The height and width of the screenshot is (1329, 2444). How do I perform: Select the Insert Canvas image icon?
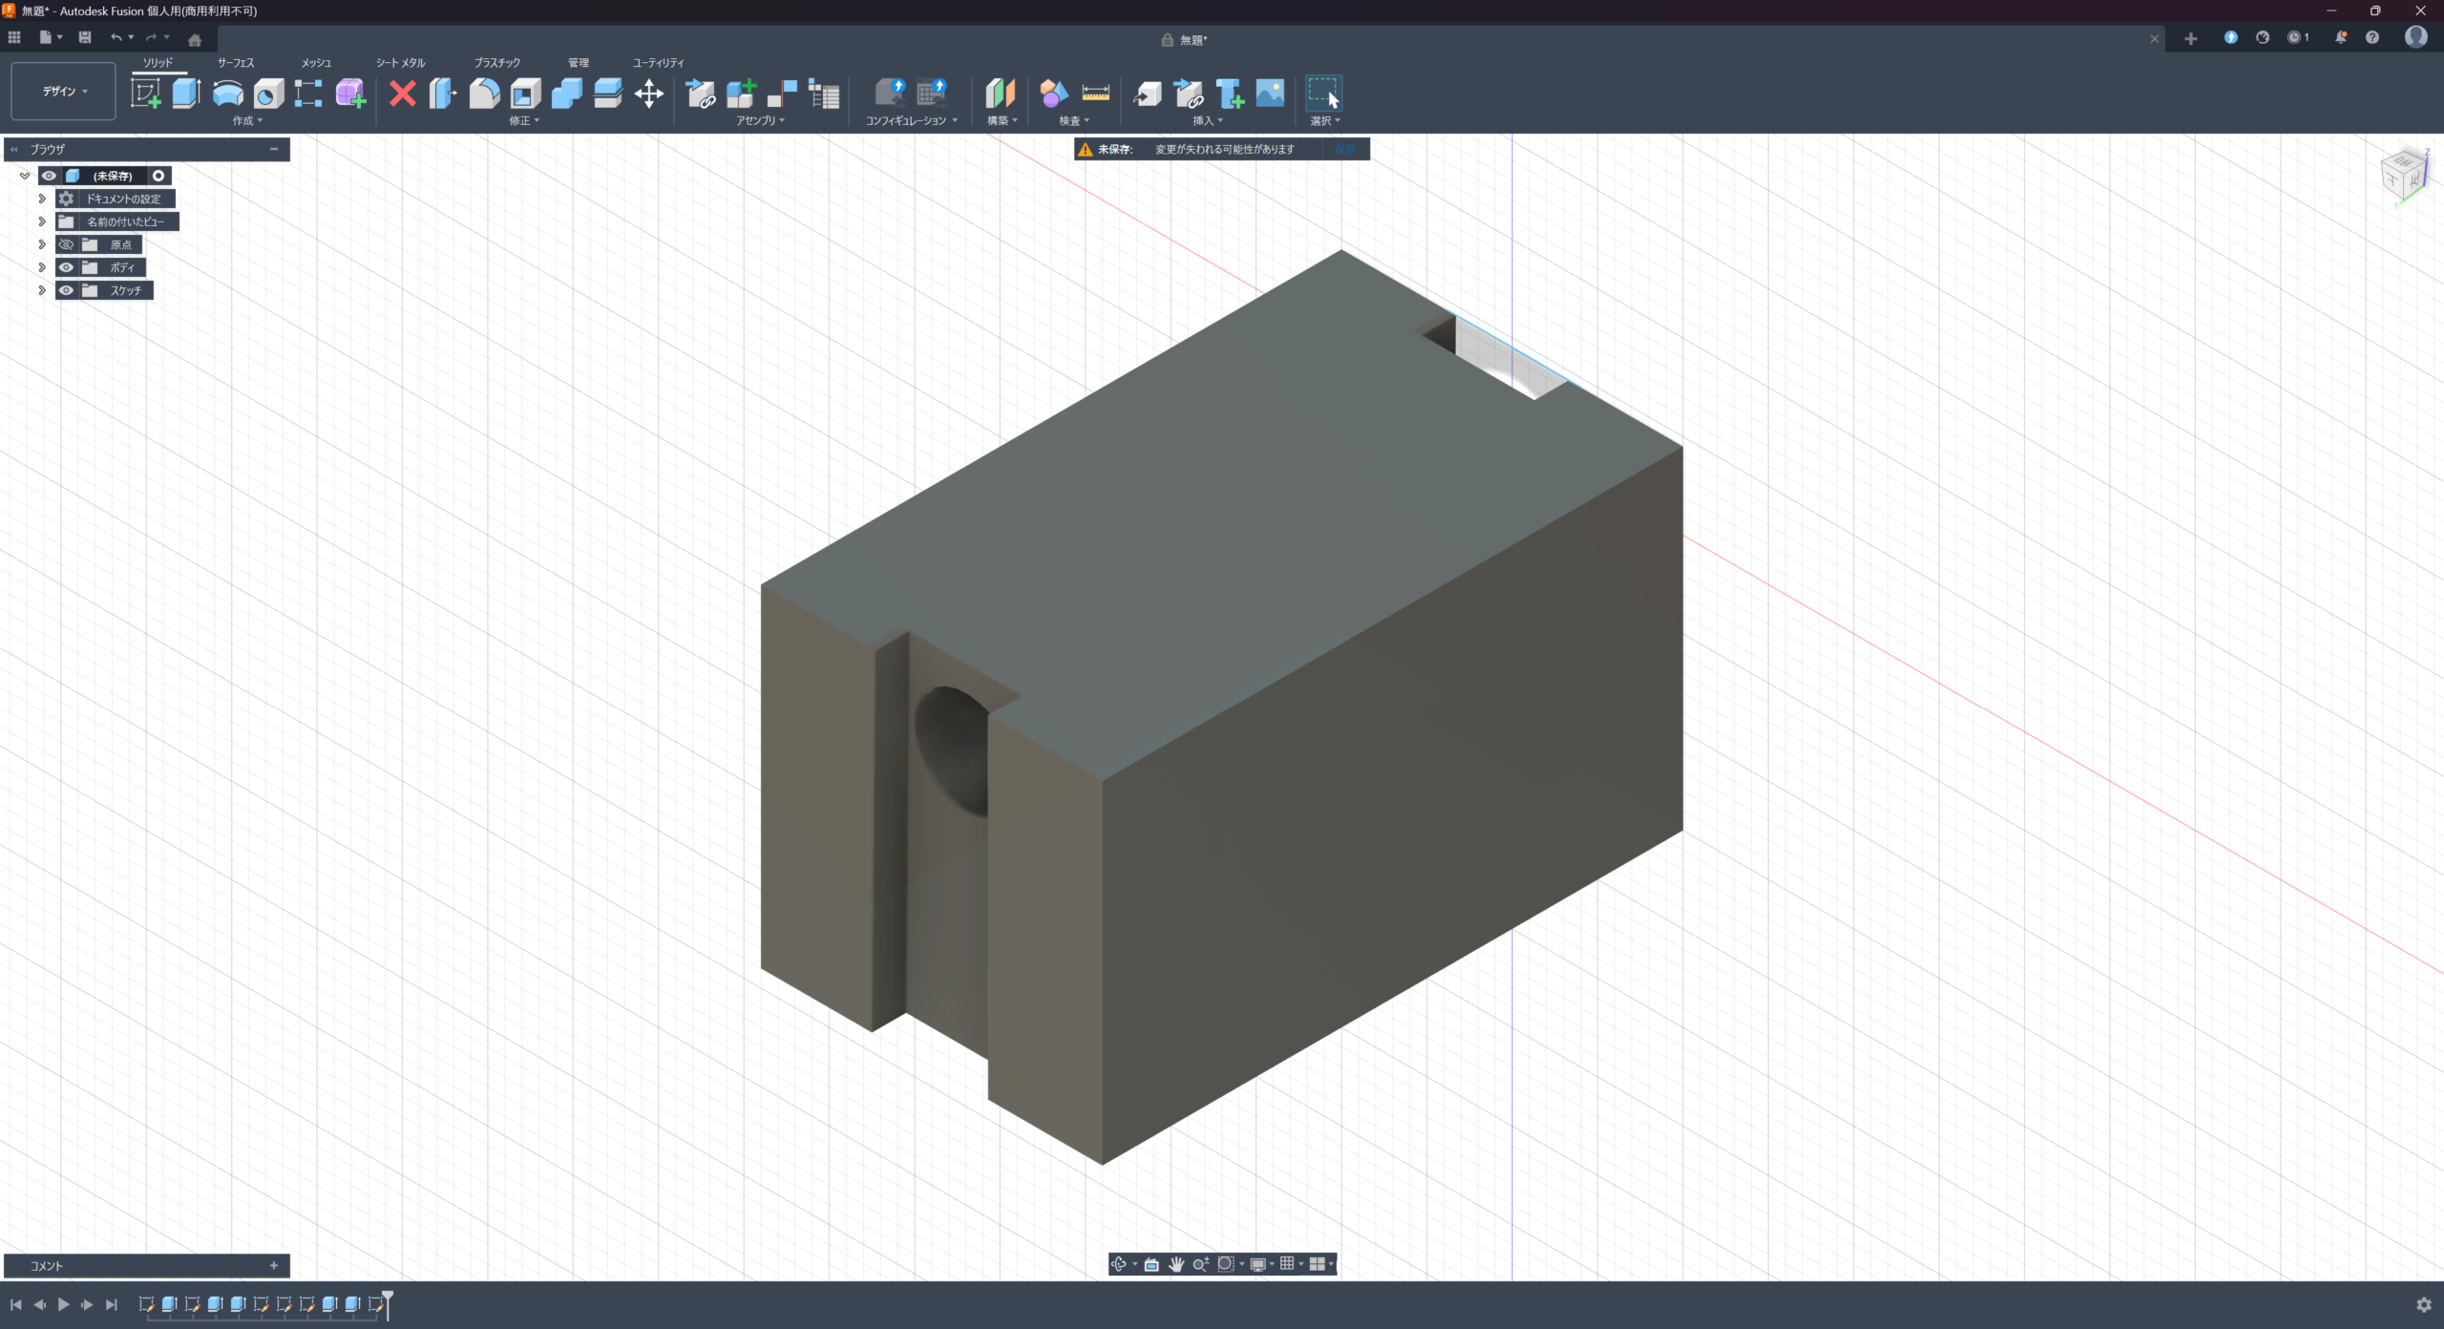click(1270, 94)
